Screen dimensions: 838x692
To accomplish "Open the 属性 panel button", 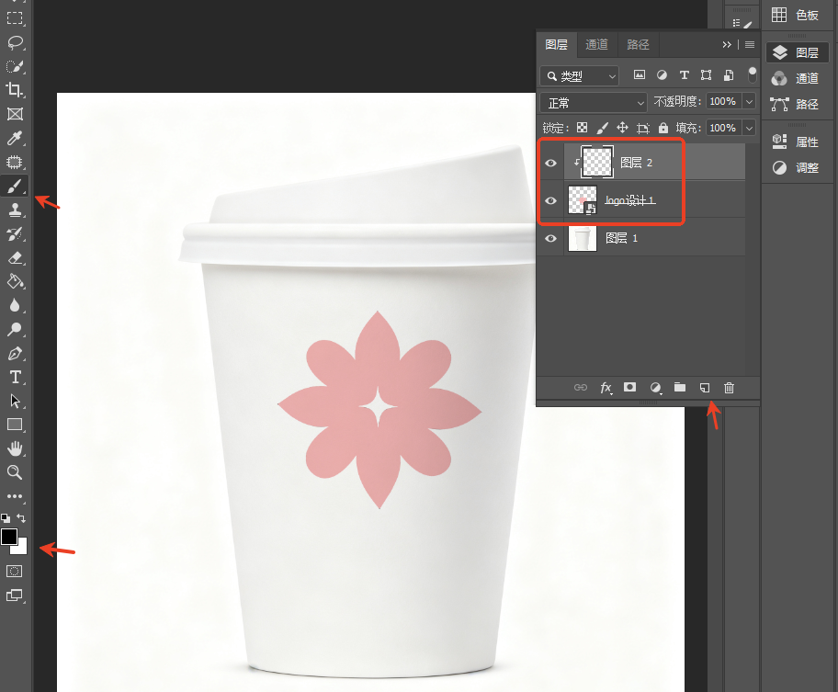I will tap(797, 142).
